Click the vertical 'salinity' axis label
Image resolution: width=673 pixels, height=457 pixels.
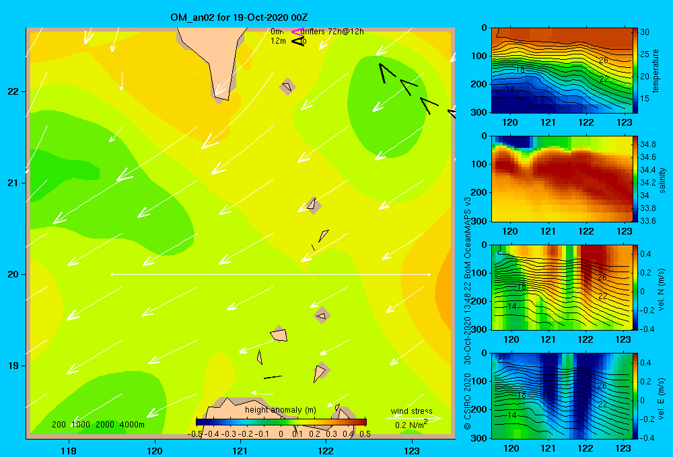pos(662,180)
